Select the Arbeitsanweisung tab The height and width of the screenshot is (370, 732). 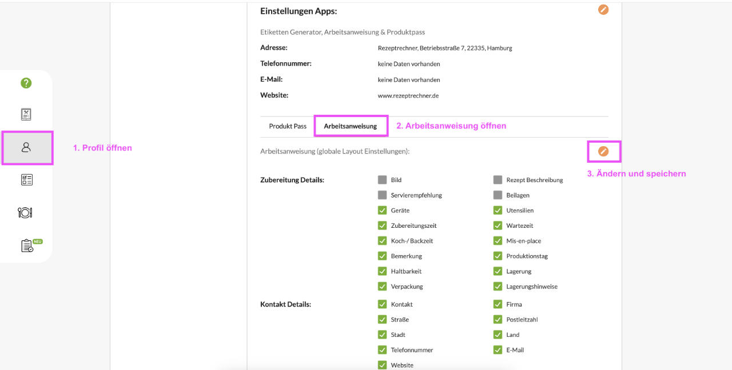(x=350, y=126)
